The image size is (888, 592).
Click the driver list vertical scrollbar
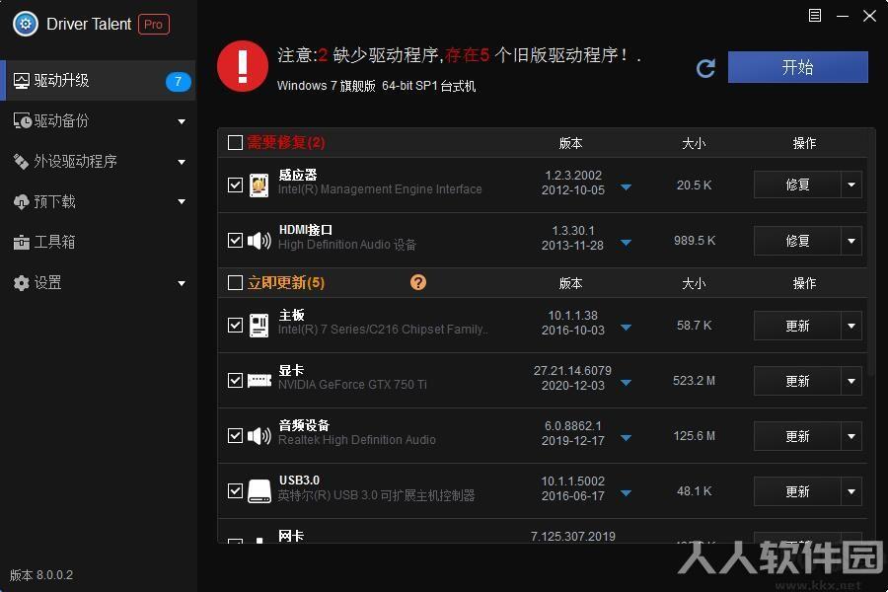[x=871, y=255]
